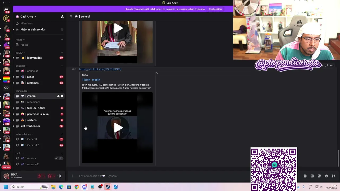Open the sorteos channel
Screen dimensions: 340x191
[40, 120]
